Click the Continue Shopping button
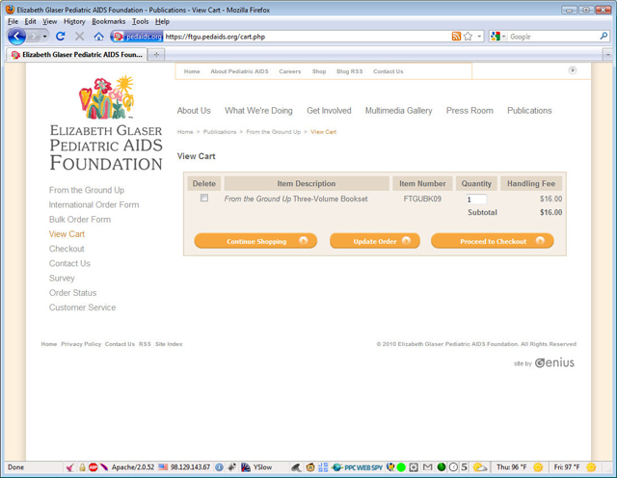The image size is (617, 478). point(255,241)
